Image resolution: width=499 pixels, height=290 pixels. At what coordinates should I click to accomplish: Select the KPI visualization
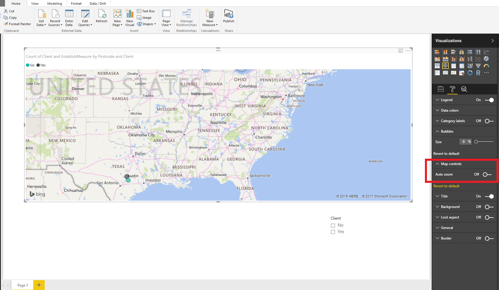454,73
